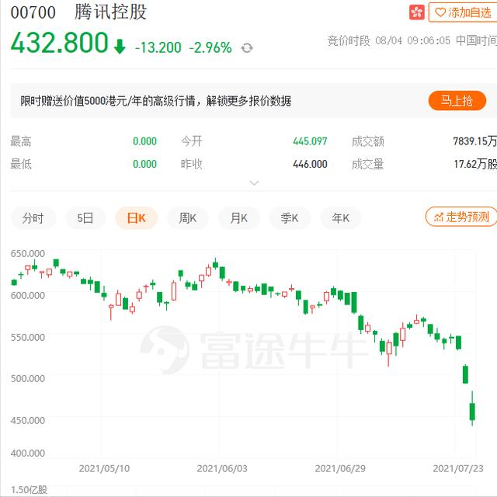Open the 周K weekly chart tab
This screenshot has height=497, width=497.
[188, 218]
